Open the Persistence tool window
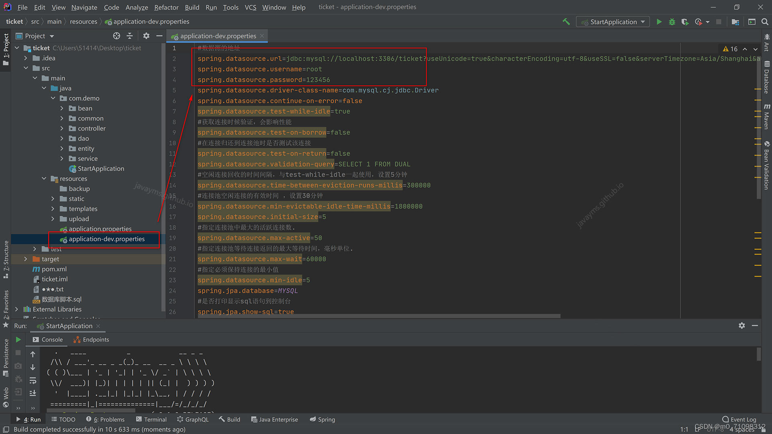The image size is (772, 434). [6, 357]
